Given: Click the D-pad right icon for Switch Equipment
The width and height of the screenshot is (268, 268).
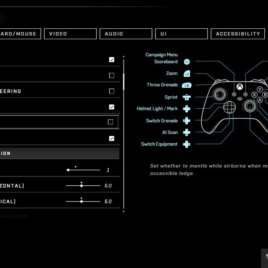Looking at the screenshot, I should (186, 144).
